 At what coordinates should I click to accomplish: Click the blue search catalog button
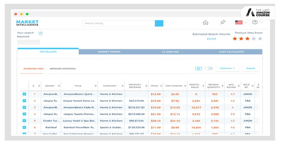point(159,23)
